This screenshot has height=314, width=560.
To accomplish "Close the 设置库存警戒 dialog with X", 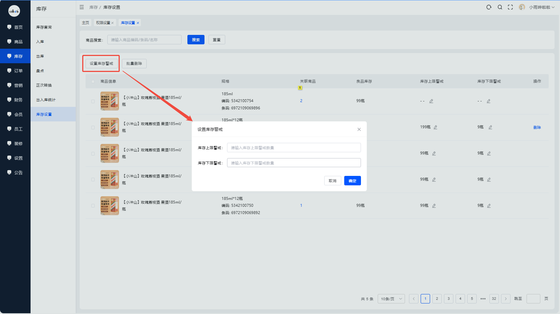I will click(x=359, y=129).
